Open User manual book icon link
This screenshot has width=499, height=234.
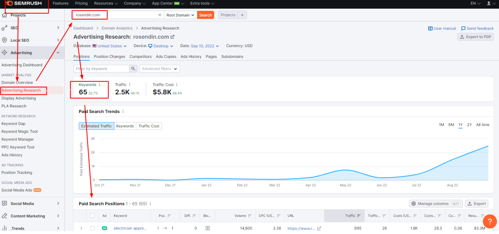point(430,28)
